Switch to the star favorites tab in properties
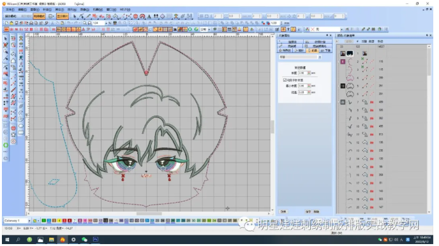 285,50
